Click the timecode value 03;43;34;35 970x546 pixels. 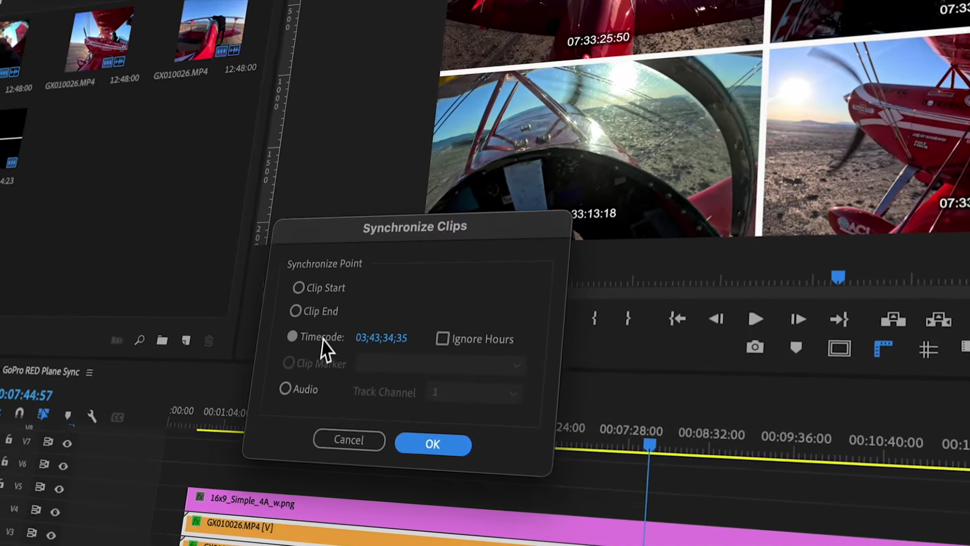pyautogui.click(x=381, y=338)
